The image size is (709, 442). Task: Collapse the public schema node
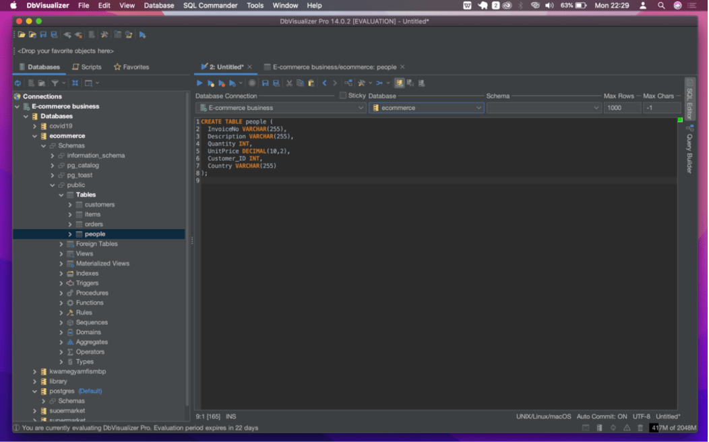tap(53, 185)
